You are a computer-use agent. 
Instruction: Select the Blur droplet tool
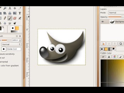[x=5, y=23]
